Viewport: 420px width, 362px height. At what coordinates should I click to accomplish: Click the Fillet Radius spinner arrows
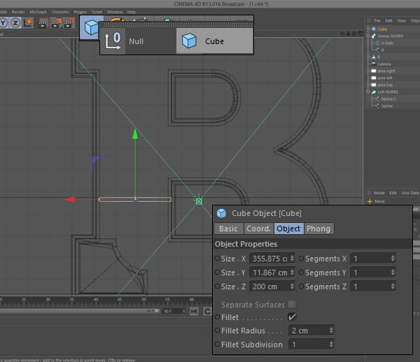(x=331, y=331)
